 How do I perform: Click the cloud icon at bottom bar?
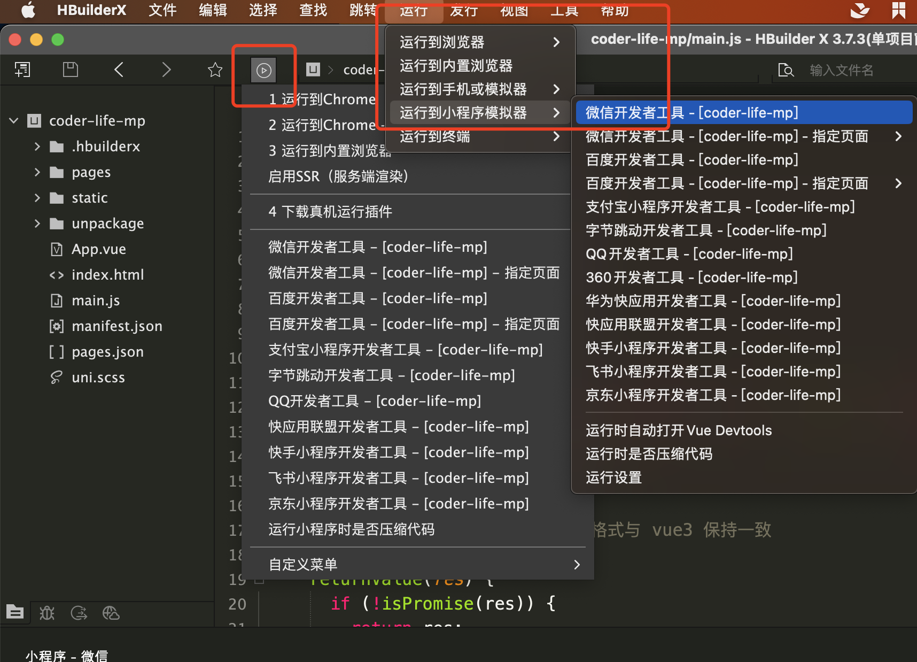click(x=111, y=613)
